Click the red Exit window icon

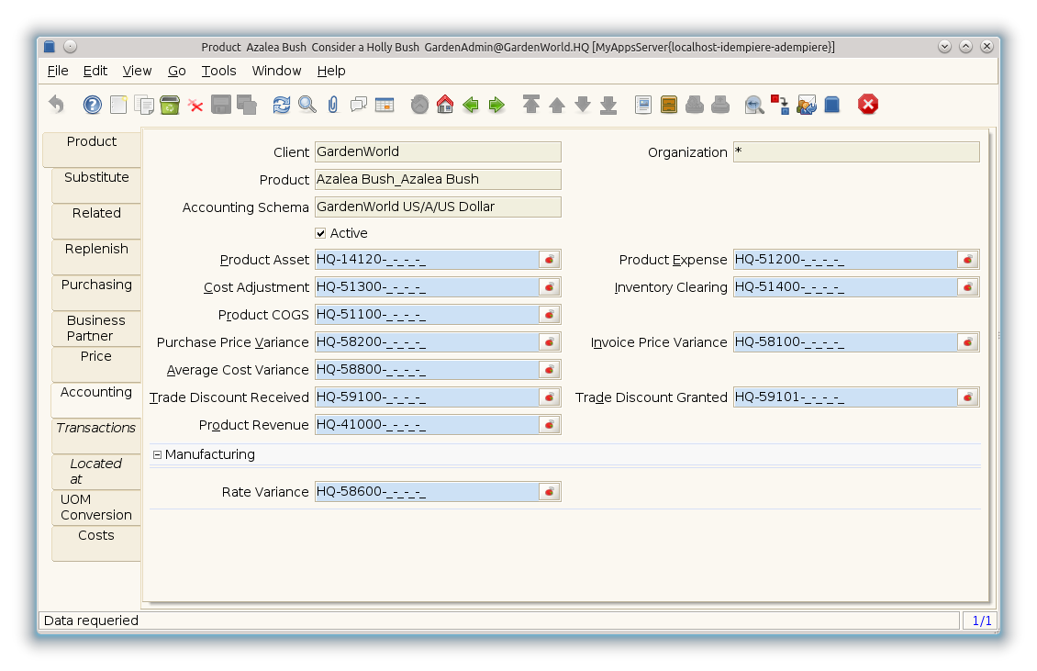[868, 106]
